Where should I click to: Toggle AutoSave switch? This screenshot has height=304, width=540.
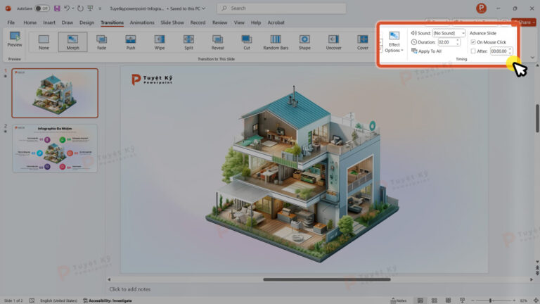tap(42, 8)
